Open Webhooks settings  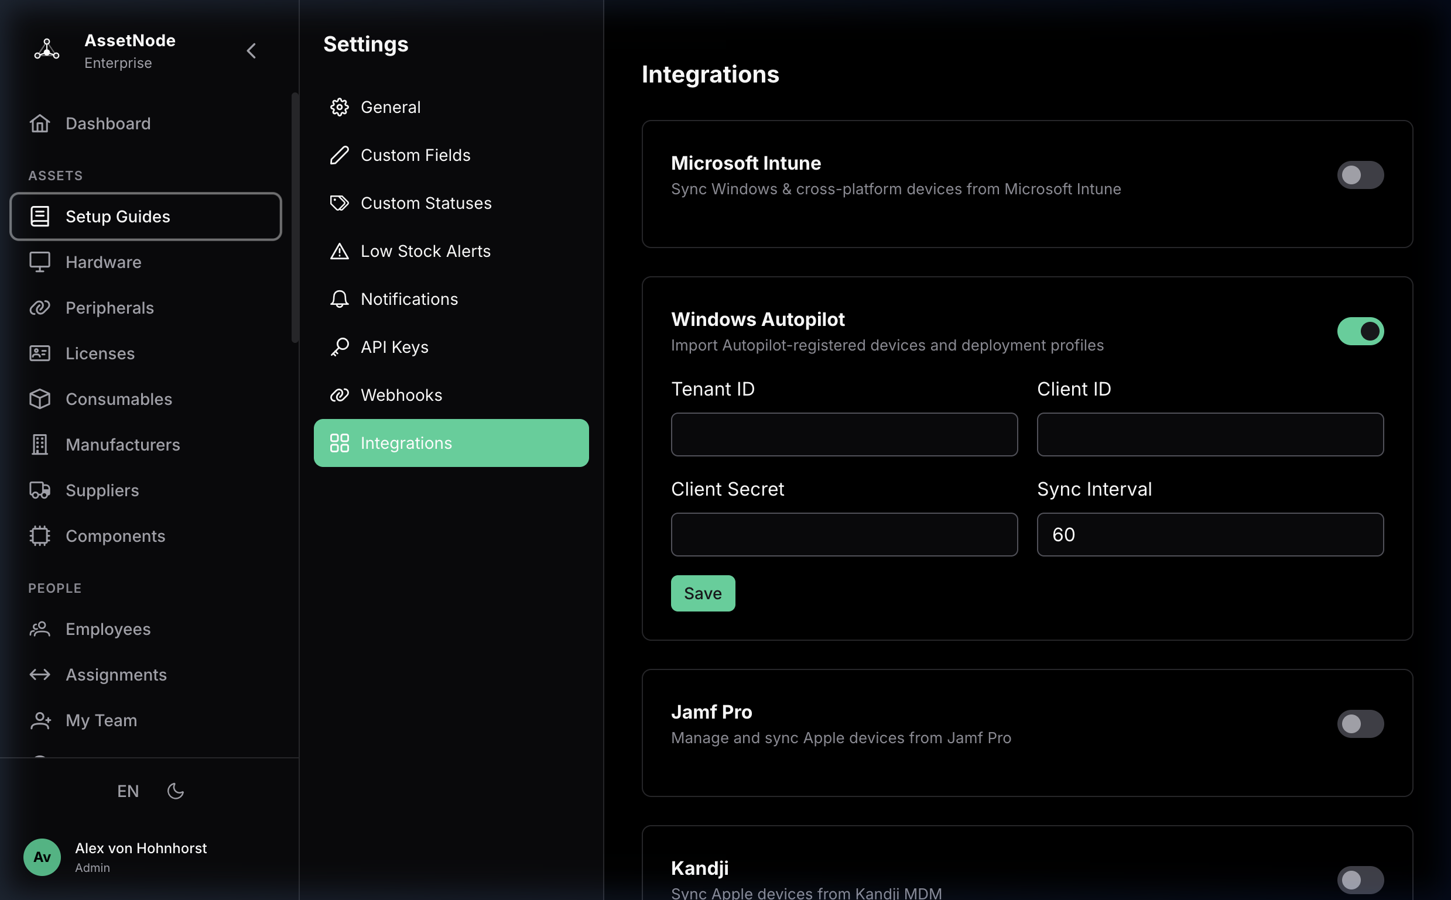[451, 394]
